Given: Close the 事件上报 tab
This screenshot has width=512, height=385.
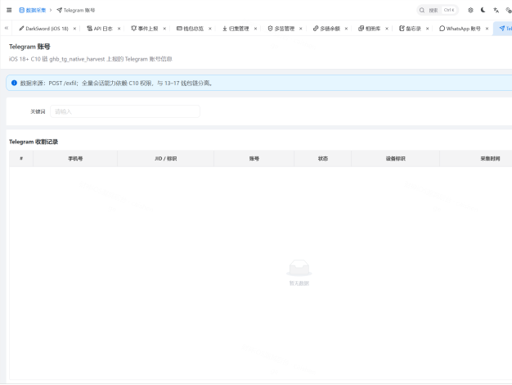Looking at the screenshot, I should (x=164, y=29).
